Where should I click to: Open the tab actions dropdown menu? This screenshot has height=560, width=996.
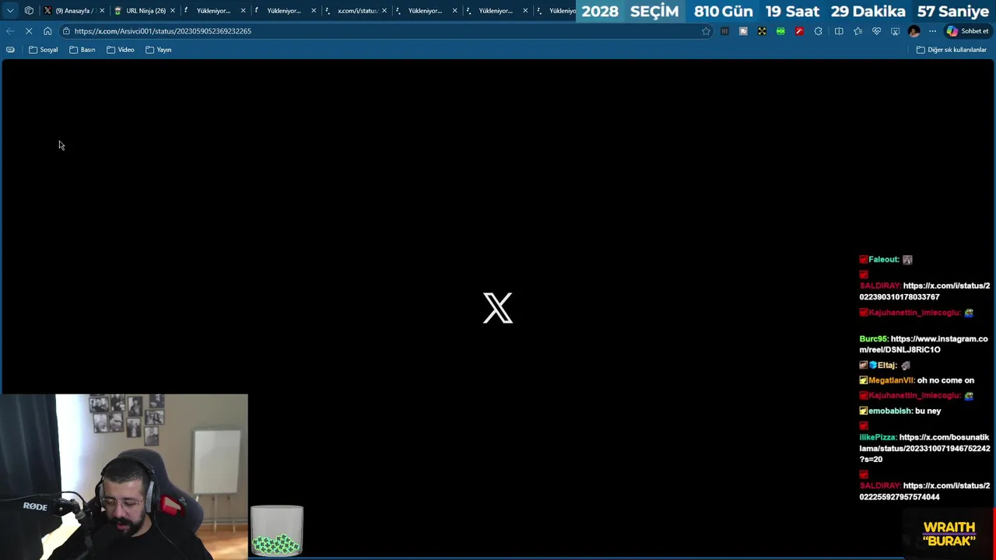[10, 11]
